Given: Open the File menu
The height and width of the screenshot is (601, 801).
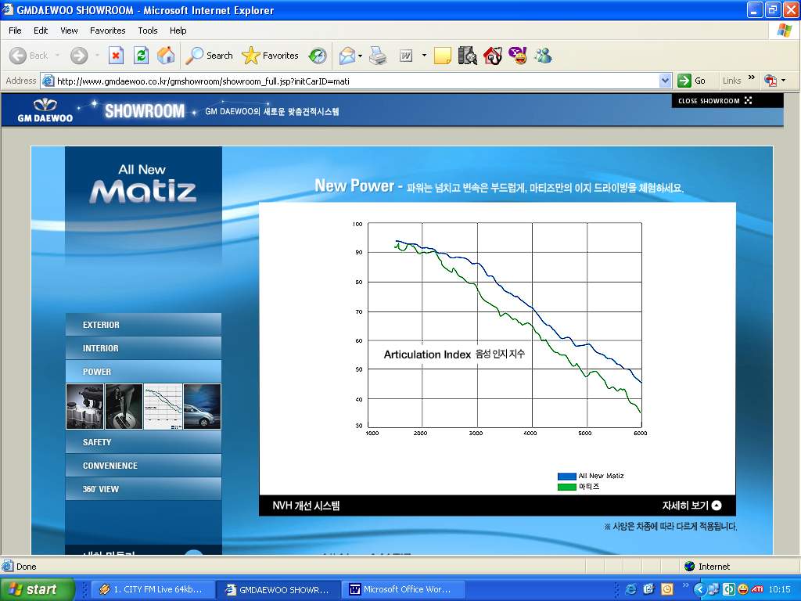Looking at the screenshot, I should pos(15,31).
